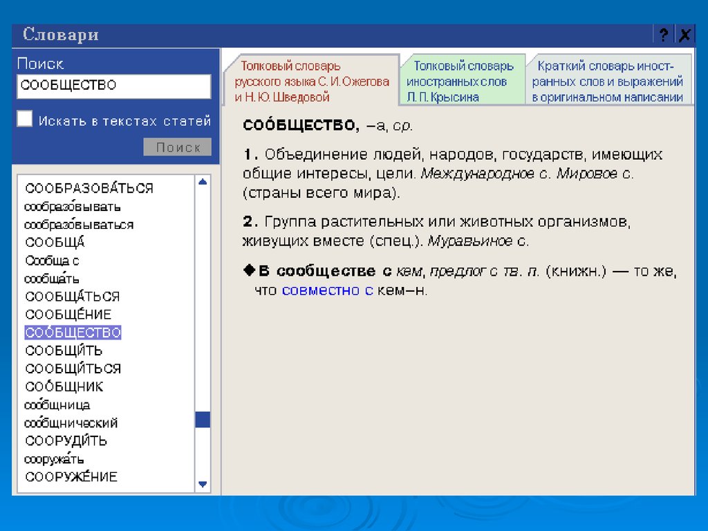Choose СООБЩАТЬСЯ in the word list

(72, 297)
